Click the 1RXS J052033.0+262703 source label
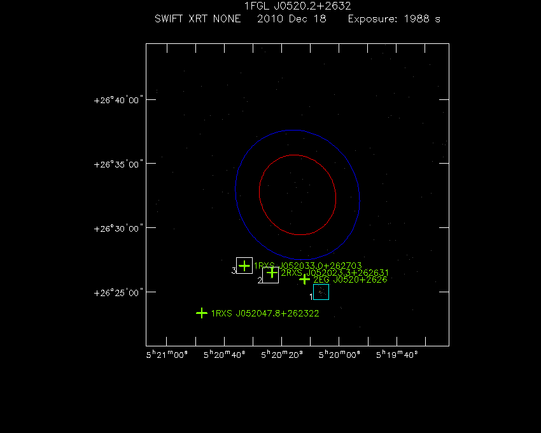 point(308,266)
